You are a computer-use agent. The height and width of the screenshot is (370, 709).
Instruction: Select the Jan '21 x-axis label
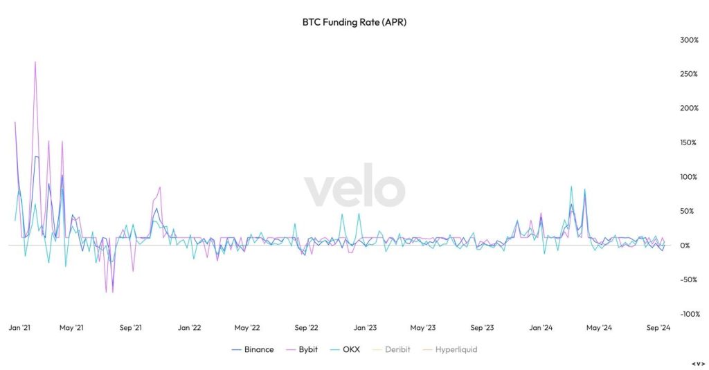tap(19, 328)
